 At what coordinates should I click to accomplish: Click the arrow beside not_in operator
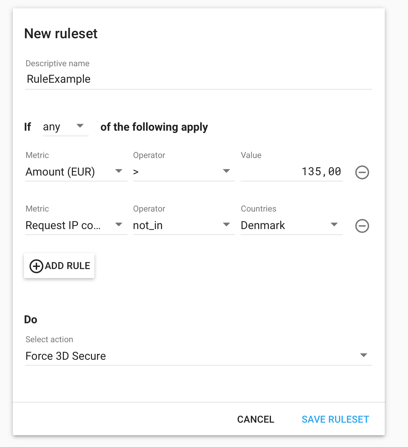[227, 225]
